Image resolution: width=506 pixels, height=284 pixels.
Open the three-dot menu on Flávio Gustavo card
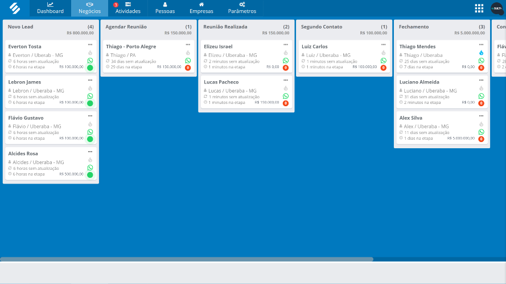[90, 116]
